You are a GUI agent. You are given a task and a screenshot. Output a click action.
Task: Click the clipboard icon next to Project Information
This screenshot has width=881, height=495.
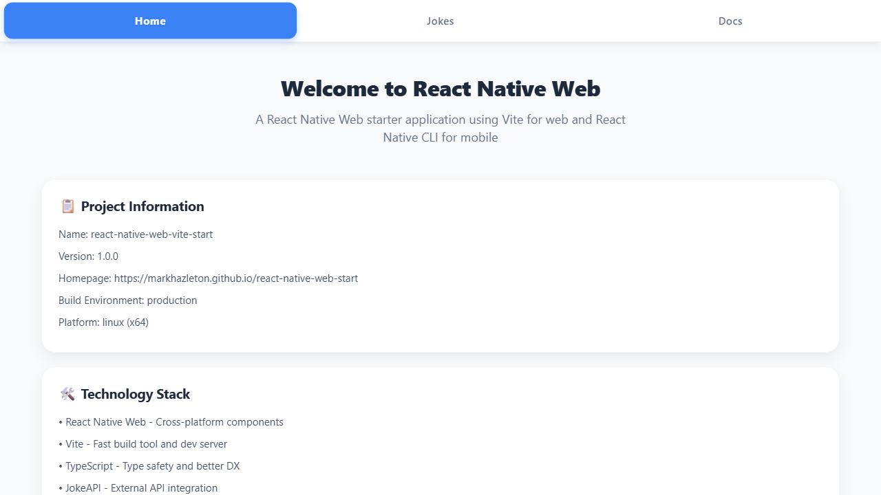pos(67,206)
